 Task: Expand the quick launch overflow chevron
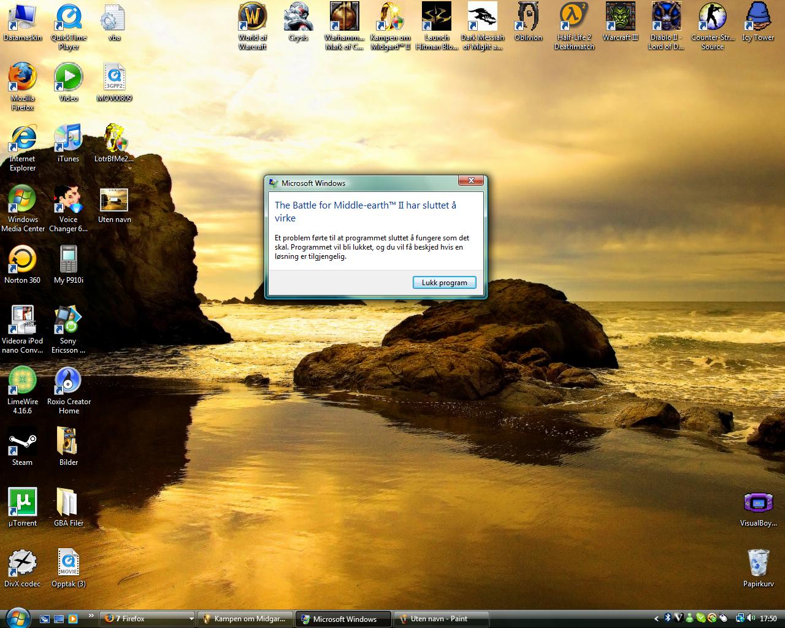pos(91,616)
